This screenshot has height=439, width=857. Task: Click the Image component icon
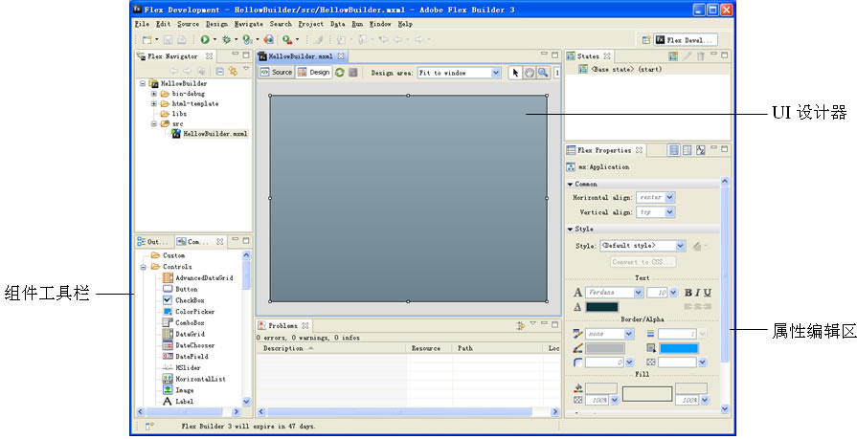point(168,390)
